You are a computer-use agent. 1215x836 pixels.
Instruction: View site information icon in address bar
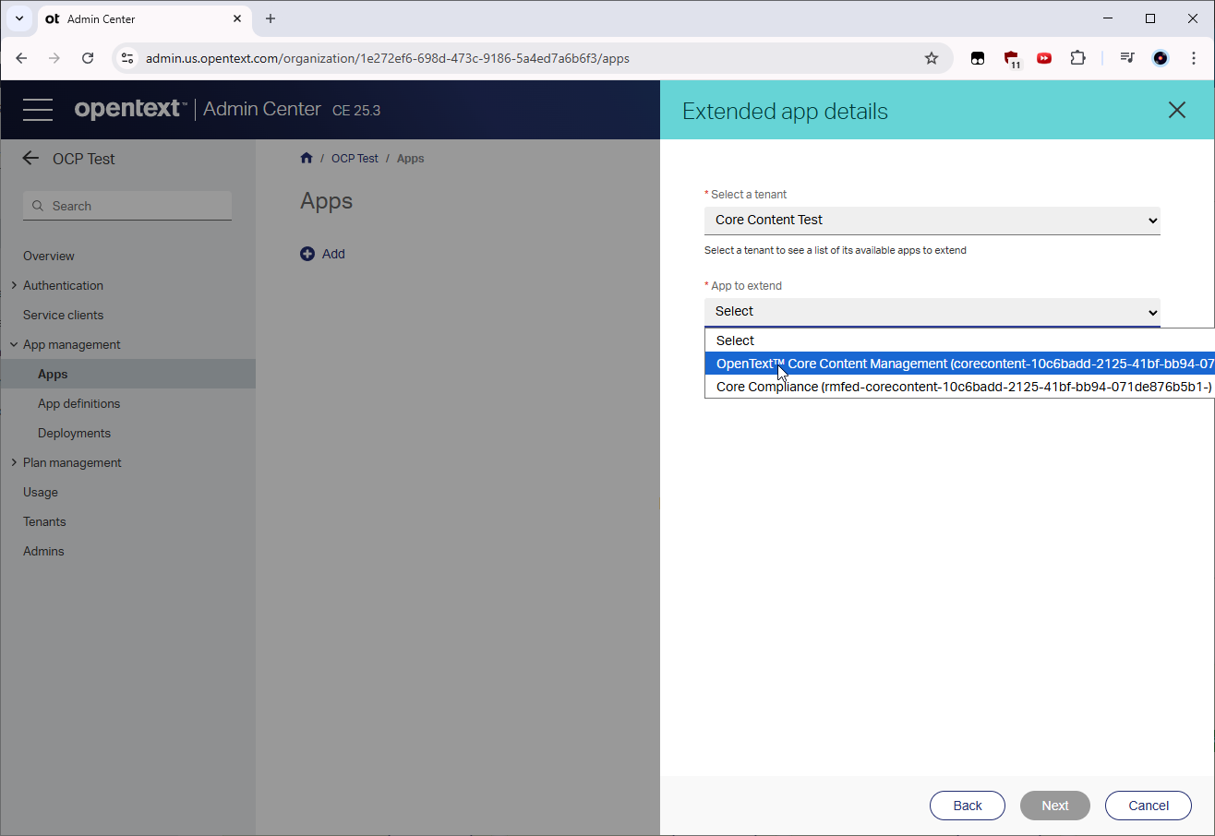pos(128,58)
